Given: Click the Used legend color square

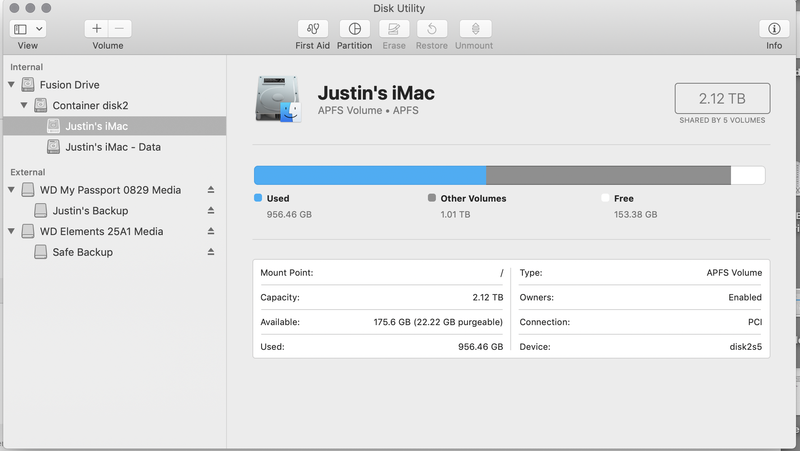Looking at the screenshot, I should (x=258, y=198).
